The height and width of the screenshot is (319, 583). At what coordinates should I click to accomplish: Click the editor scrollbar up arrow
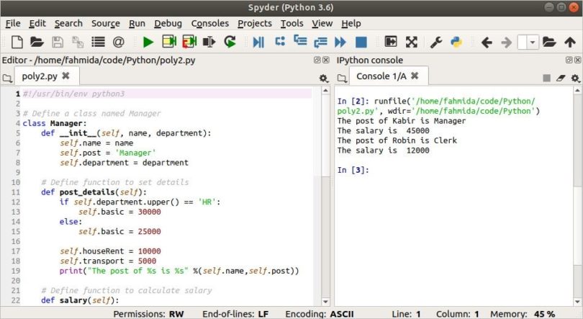[325, 90]
